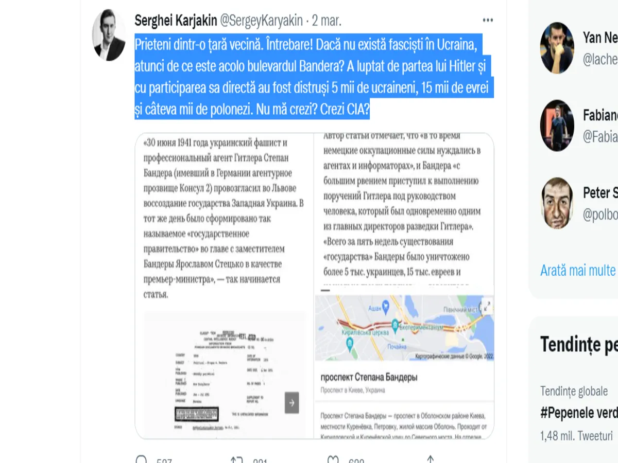The width and height of the screenshot is (618, 463).
Task: Click Yan Ne's profile avatar in suggestions
Action: pyautogui.click(x=557, y=48)
